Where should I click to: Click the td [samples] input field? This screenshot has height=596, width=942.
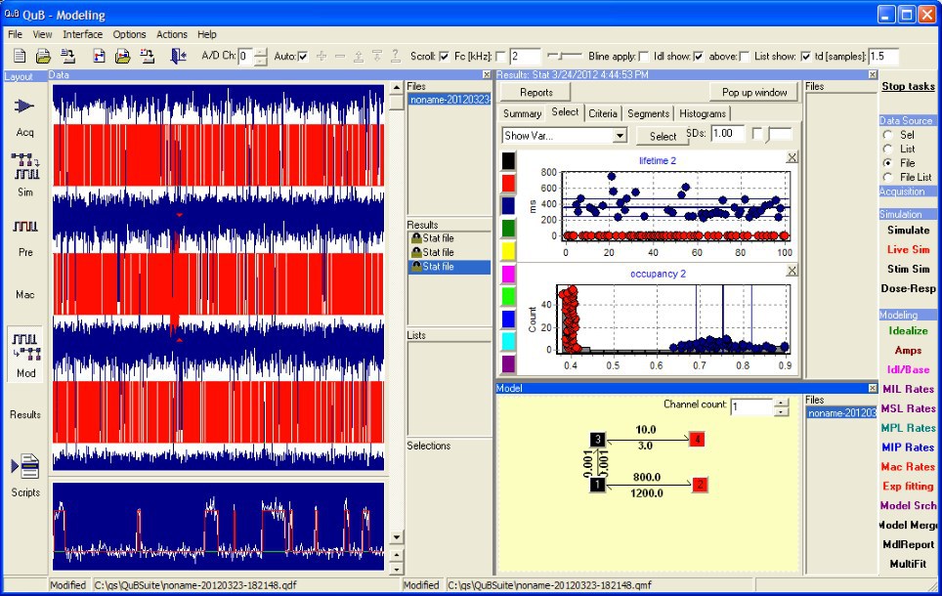[882, 56]
